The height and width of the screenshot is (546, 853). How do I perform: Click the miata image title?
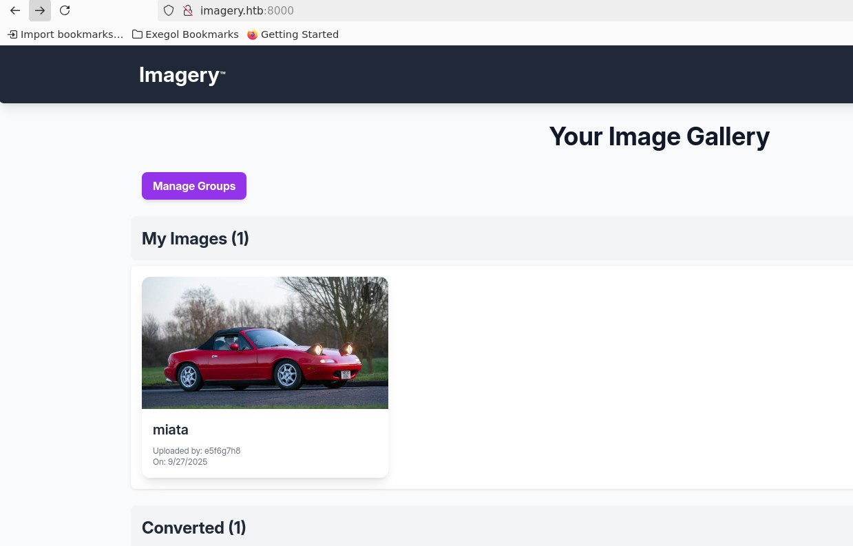pyautogui.click(x=171, y=430)
